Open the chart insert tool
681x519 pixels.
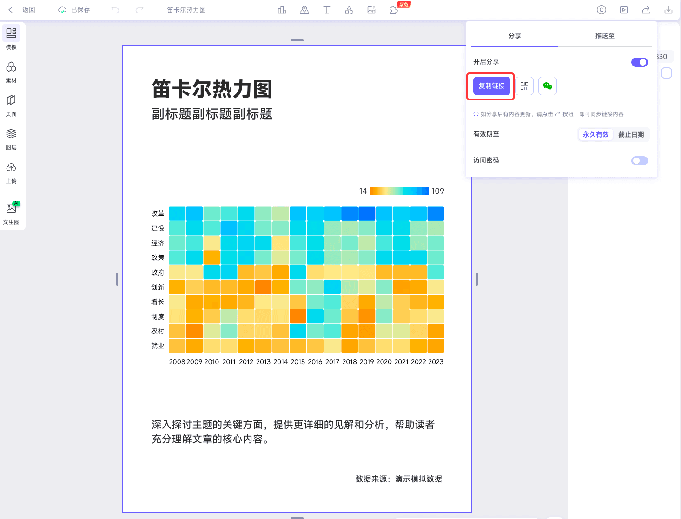coord(282,10)
